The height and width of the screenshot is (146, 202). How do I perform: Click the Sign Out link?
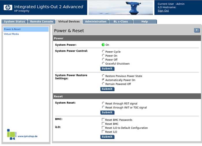click(163, 11)
